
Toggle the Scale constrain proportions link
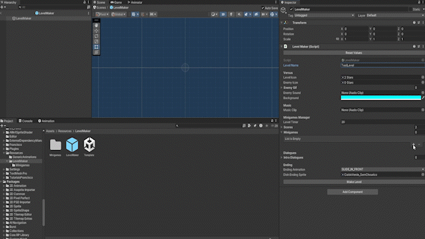[x=337, y=39]
